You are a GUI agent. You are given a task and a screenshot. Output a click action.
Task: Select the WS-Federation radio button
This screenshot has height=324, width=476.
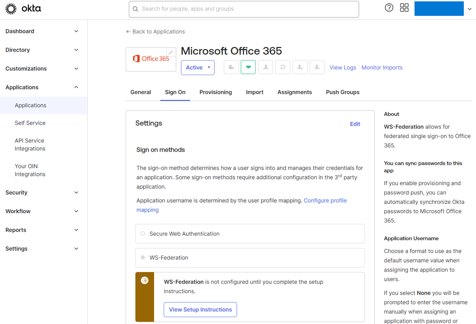click(143, 257)
